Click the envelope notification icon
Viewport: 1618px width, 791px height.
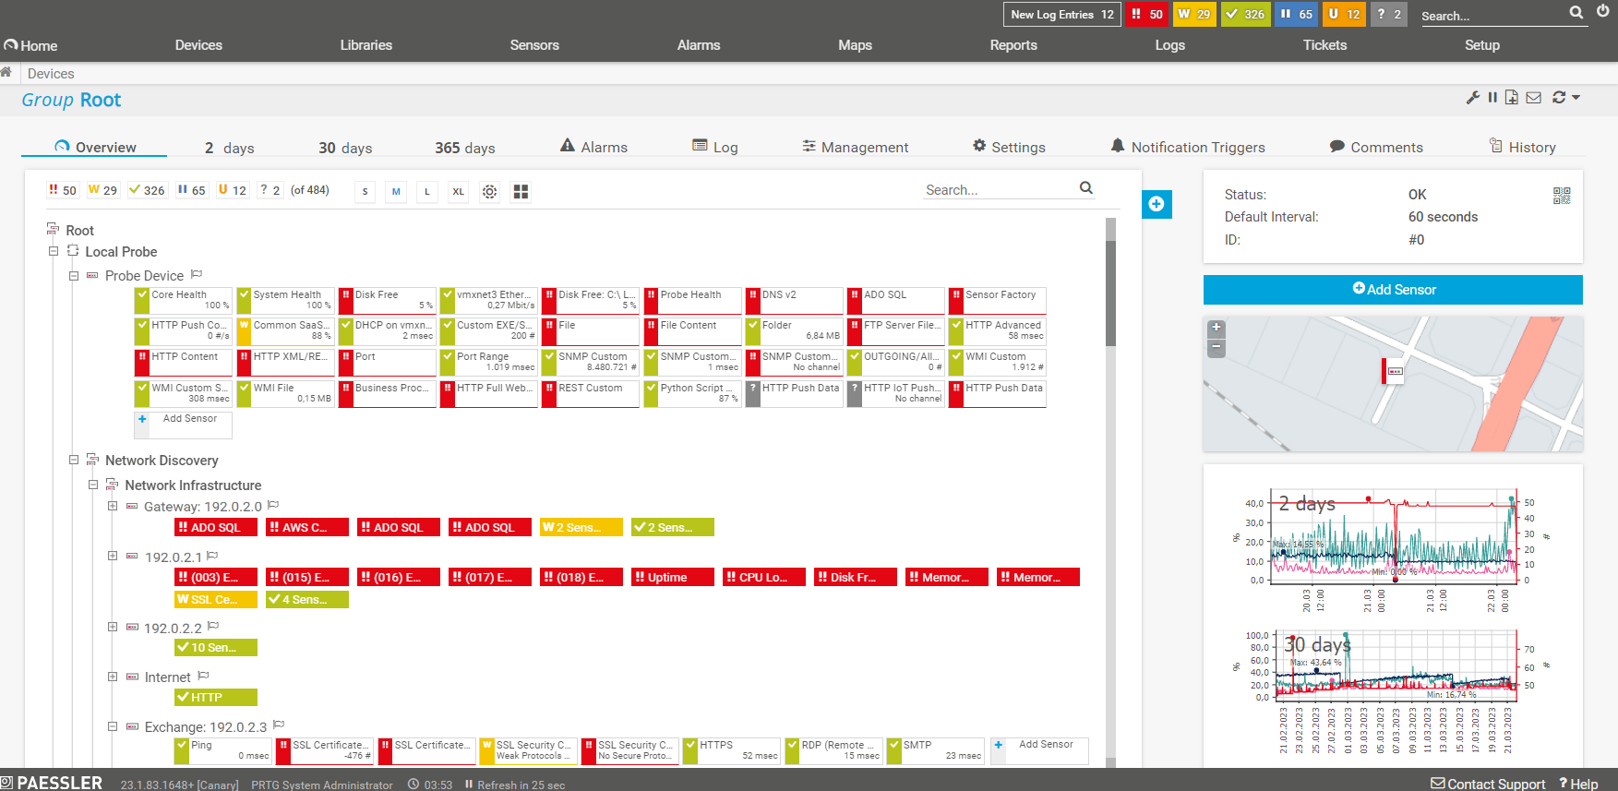[1533, 98]
